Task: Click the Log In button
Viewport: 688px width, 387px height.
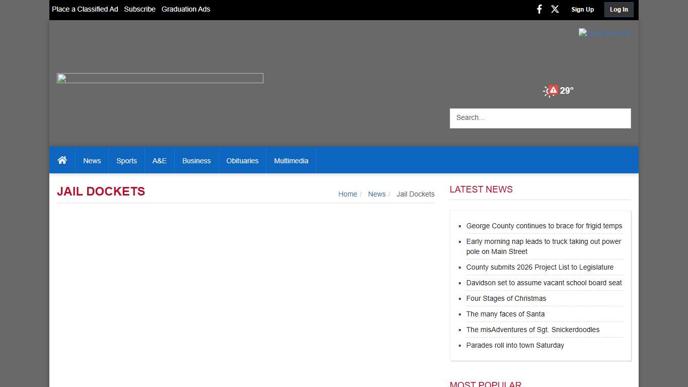Action: (618, 9)
